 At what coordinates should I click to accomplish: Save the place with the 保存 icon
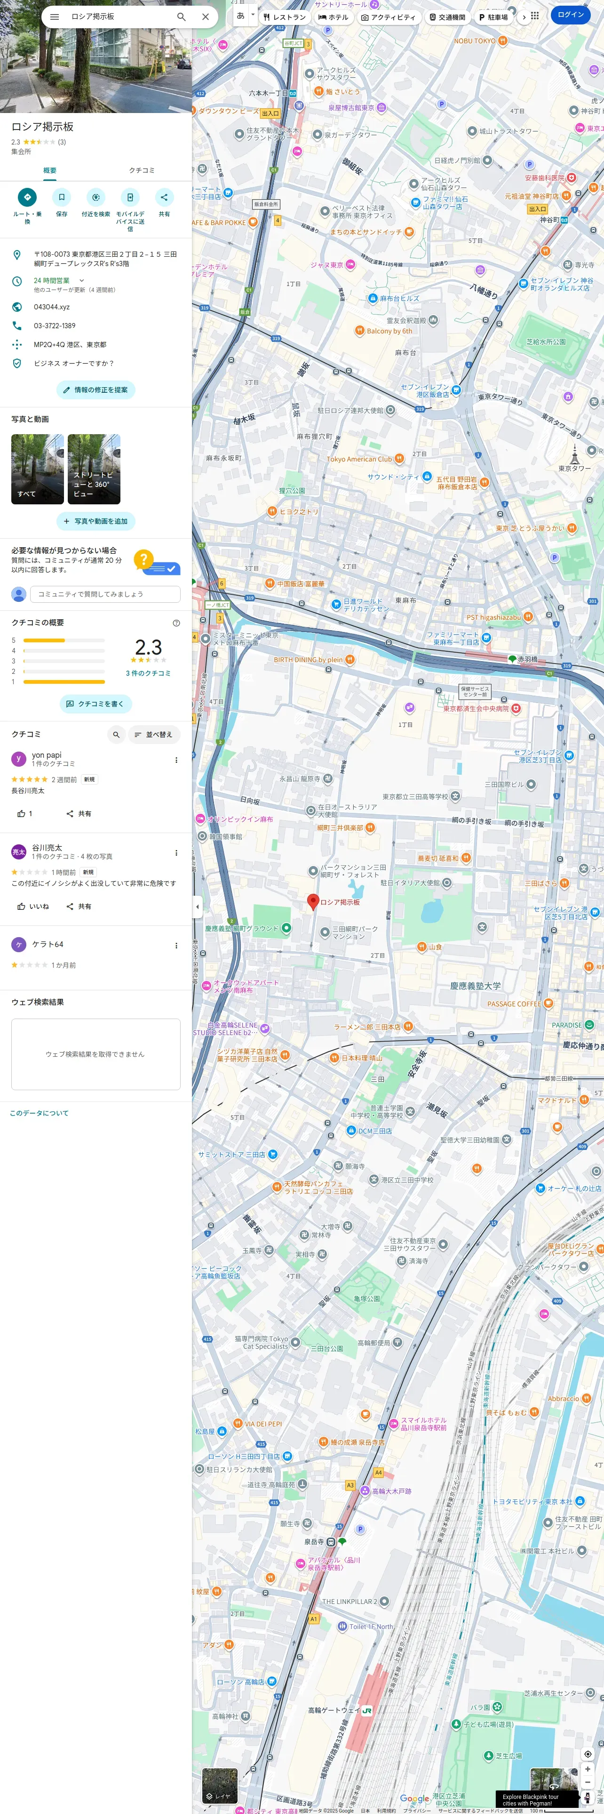pos(61,197)
